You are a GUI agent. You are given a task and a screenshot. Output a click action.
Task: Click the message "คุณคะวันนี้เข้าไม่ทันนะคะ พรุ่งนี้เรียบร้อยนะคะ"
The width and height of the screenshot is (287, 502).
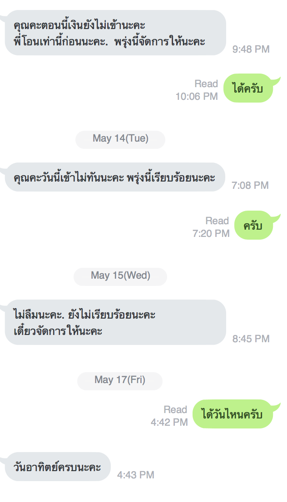(x=114, y=177)
